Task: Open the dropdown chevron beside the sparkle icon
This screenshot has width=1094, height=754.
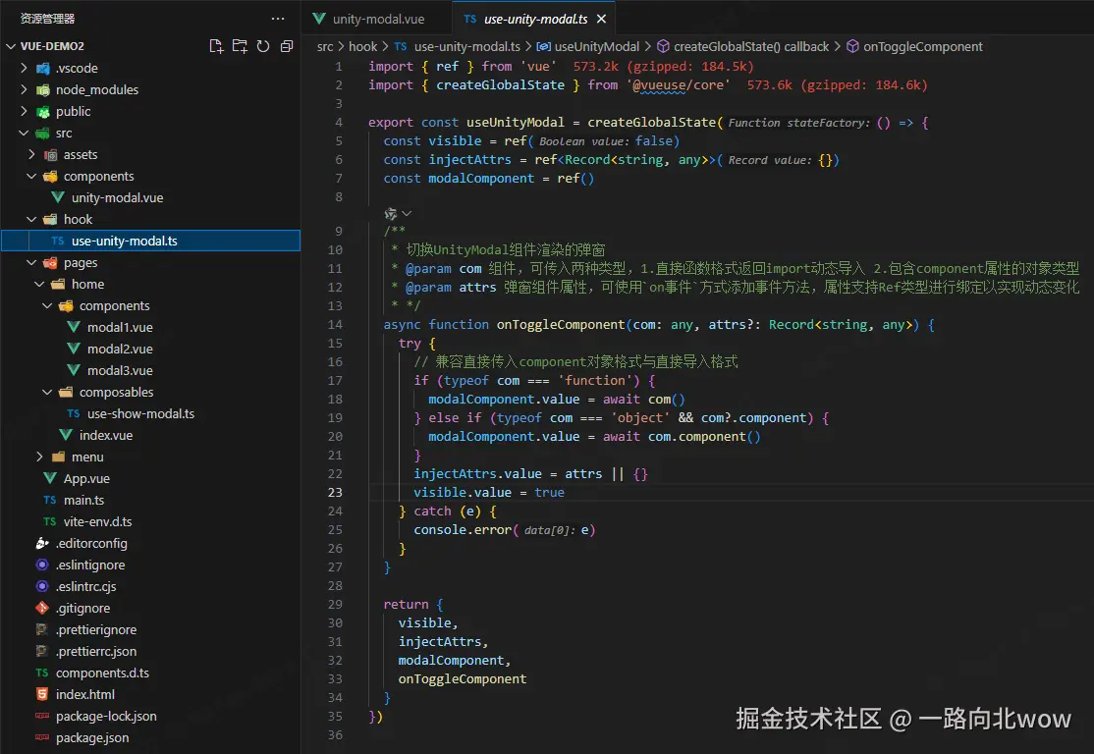Action: point(407,213)
